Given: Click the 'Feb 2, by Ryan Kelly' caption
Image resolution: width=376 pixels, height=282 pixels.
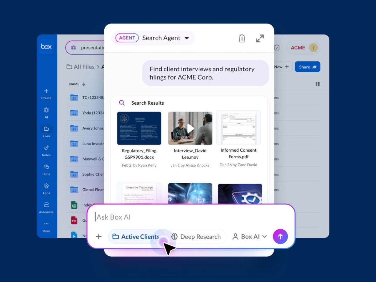Looking at the screenshot, I should click(x=139, y=165).
